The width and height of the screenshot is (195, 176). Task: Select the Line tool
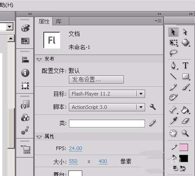[173, 76]
